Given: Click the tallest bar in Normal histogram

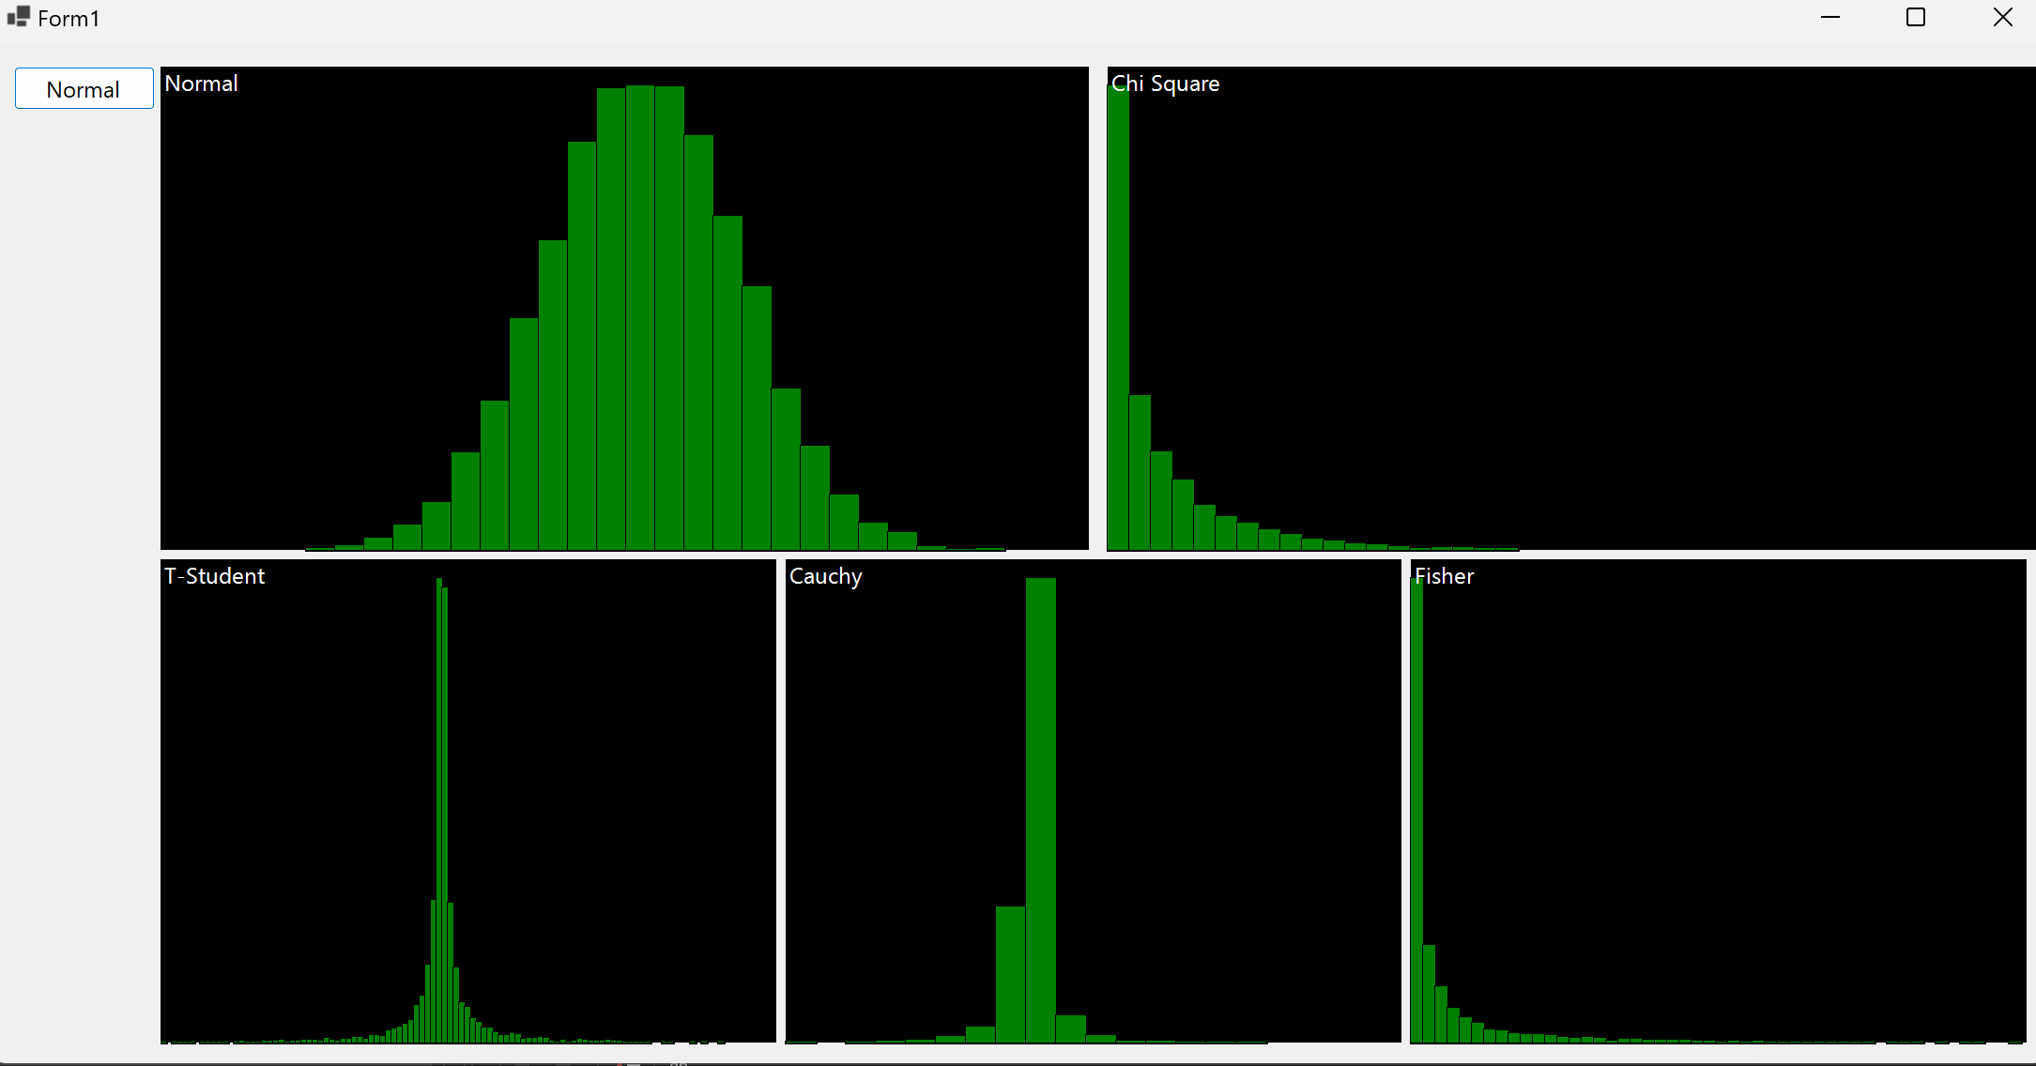Looking at the screenshot, I should tap(640, 319).
